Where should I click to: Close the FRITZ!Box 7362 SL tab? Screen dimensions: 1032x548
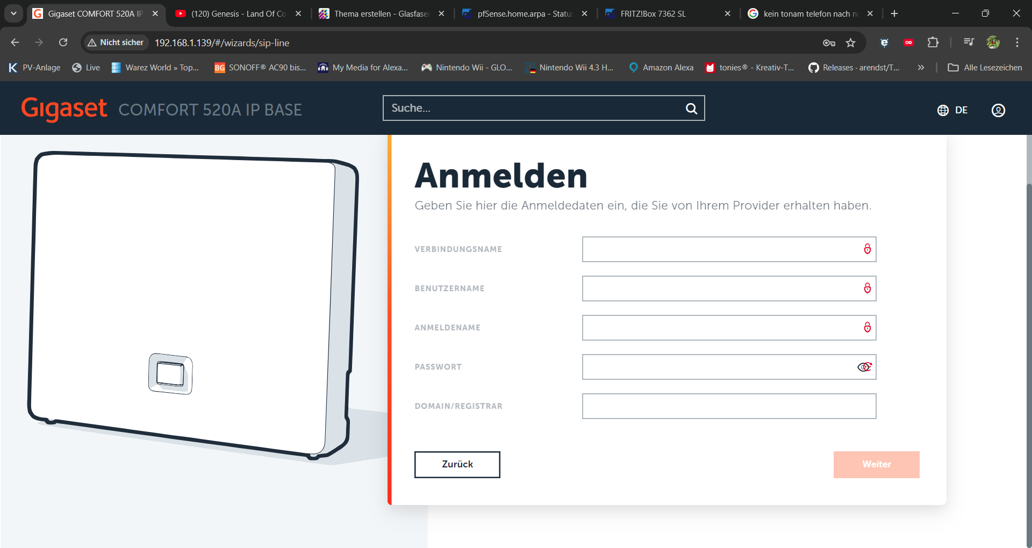727,13
